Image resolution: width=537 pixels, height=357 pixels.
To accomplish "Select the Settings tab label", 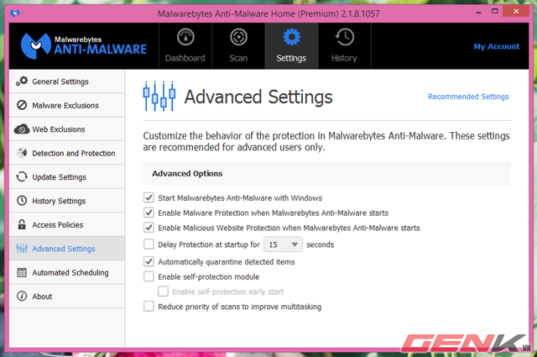I will [x=291, y=58].
